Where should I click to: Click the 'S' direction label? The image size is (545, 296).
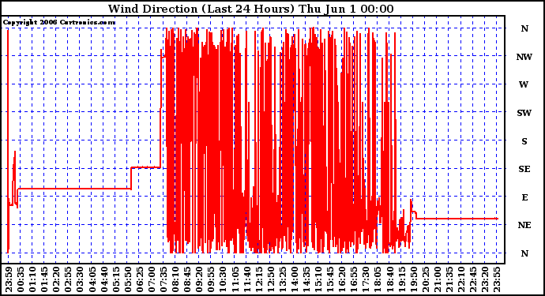point(524,141)
